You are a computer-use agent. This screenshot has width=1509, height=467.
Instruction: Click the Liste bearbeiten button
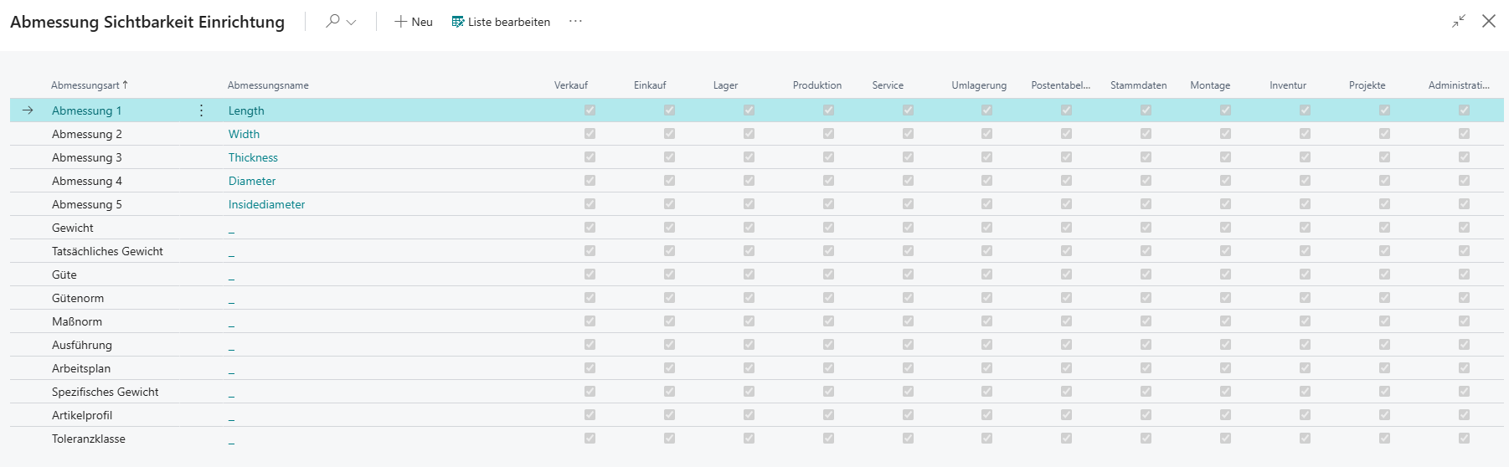tap(501, 22)
